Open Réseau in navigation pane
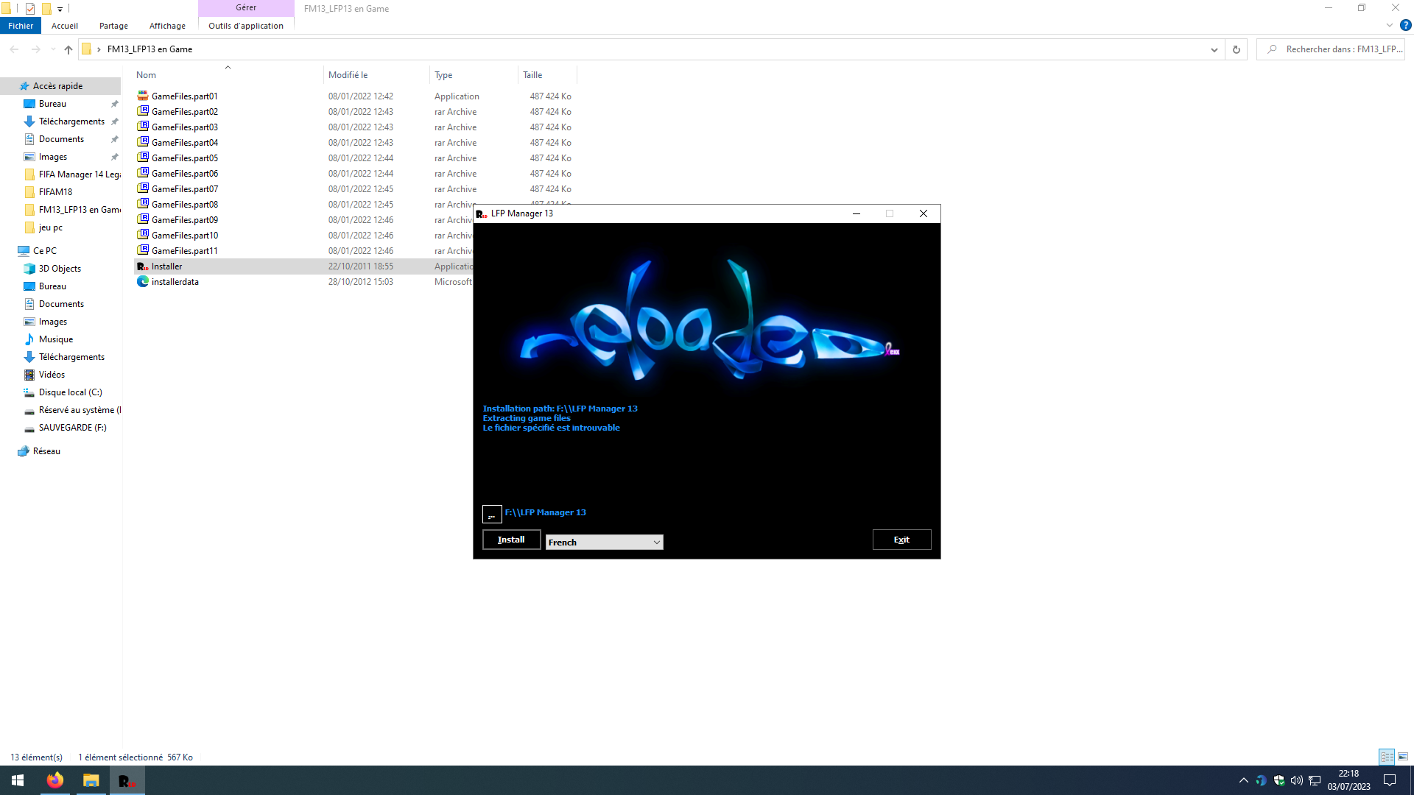Screen dimensions: 1414x795 click(x=46, y=451)
